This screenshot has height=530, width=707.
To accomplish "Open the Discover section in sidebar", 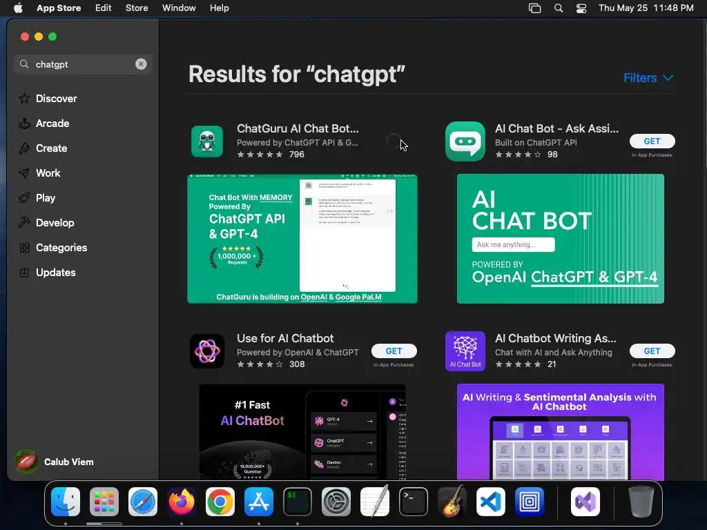I will point(48,98).
